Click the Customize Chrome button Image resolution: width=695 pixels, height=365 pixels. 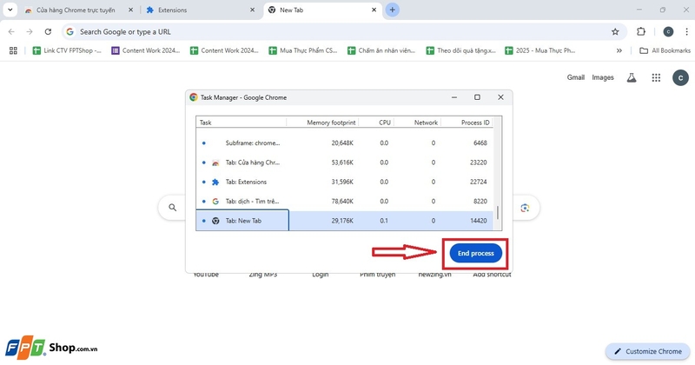coord(648,351)
